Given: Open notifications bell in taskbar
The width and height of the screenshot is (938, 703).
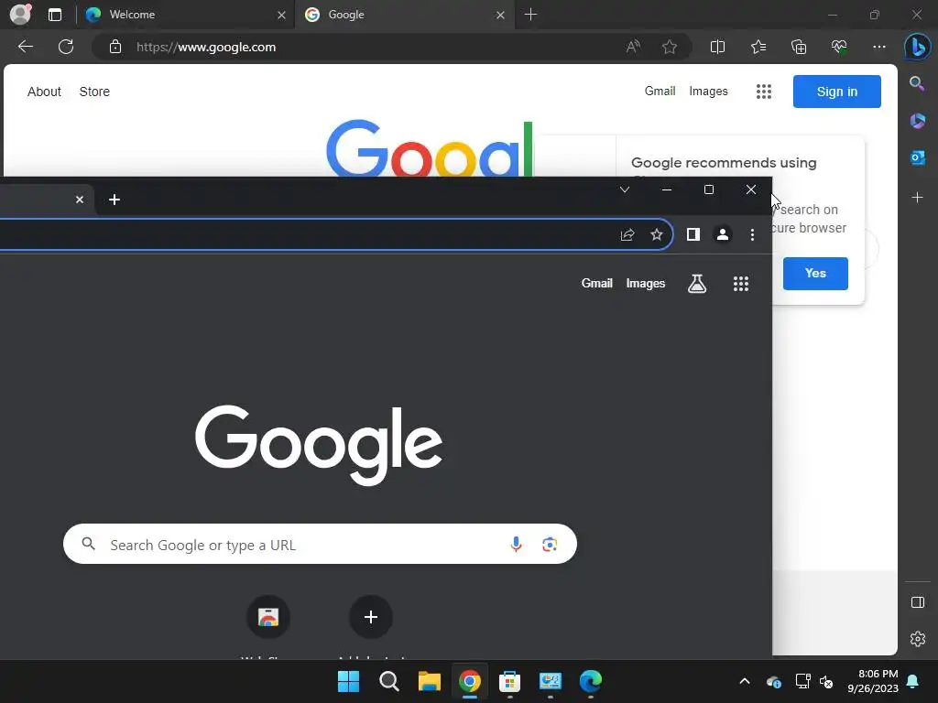Looking at the screenshot, I should [913, 681].
